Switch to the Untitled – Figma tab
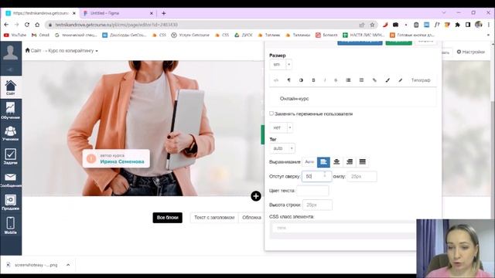 pos(117,13)
